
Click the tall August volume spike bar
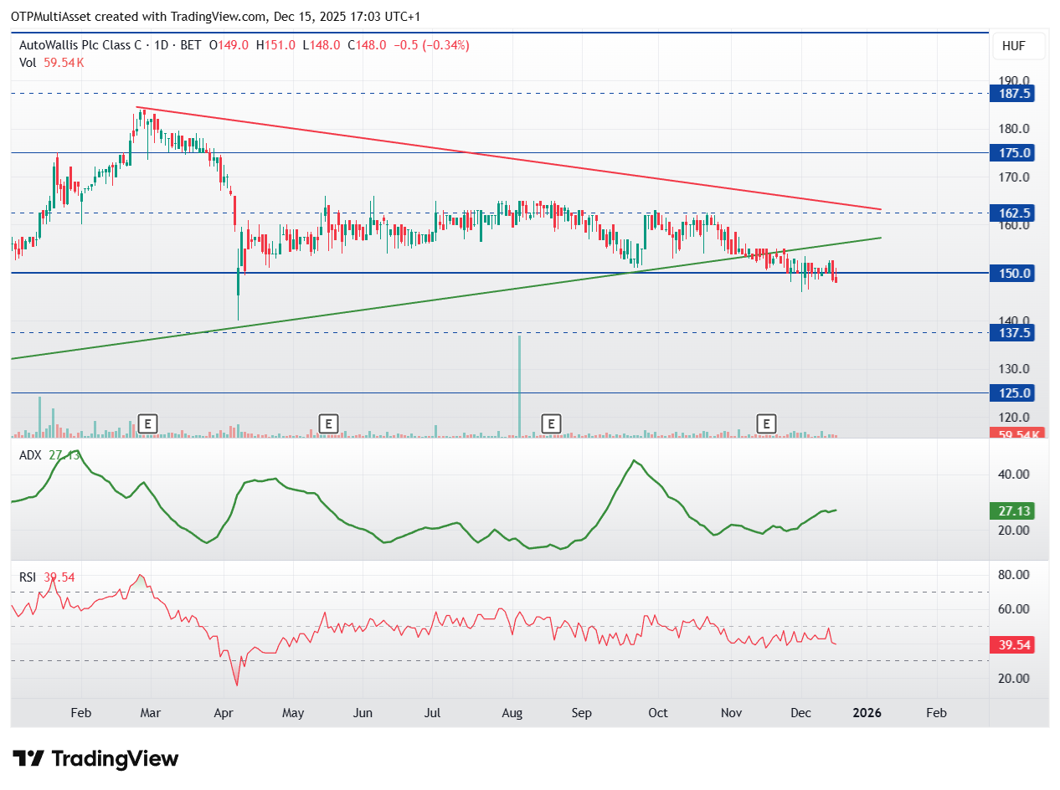[x=520, y=385]
